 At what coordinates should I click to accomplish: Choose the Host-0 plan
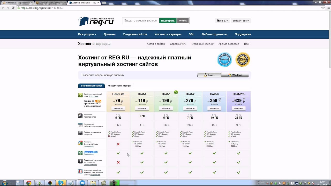tap(142, 109)
